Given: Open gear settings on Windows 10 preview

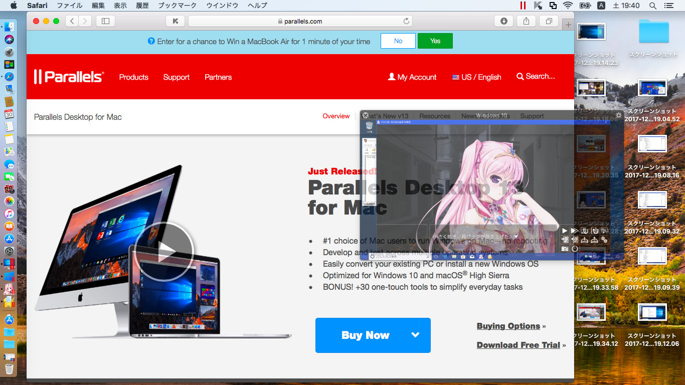Looking at the screenshot, I should tap(619, 115).
